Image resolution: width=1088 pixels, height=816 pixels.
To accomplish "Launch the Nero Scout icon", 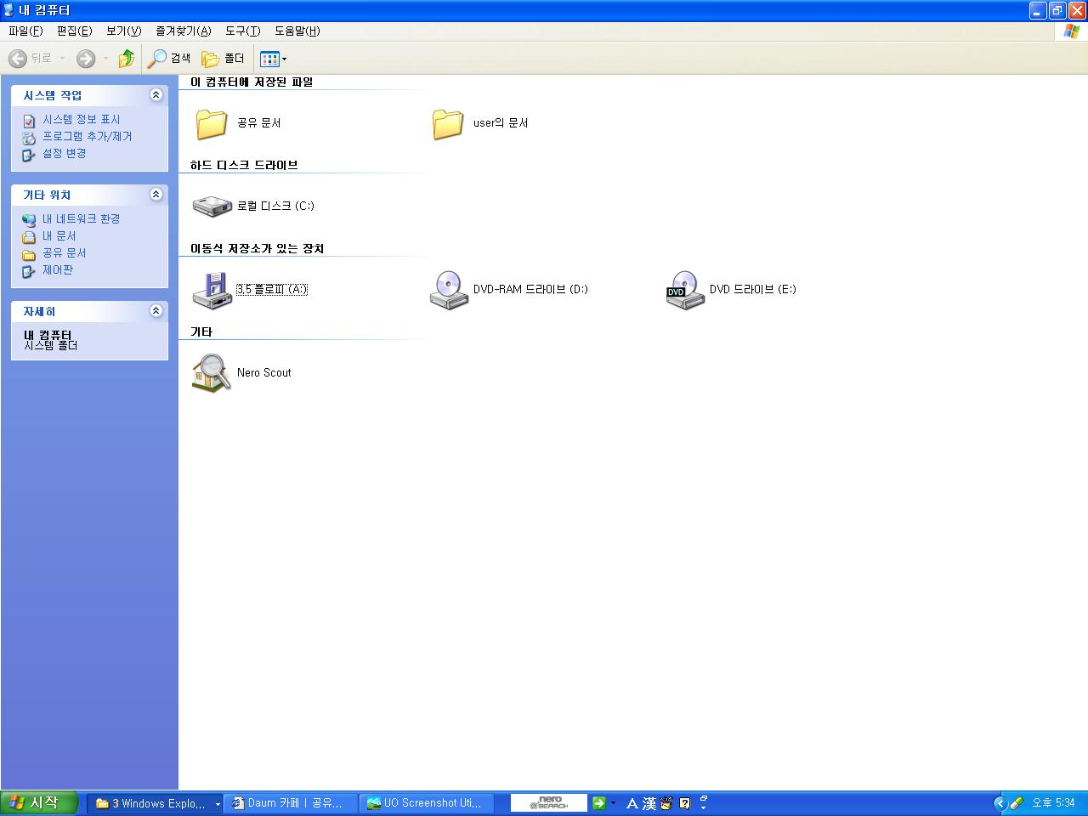I will (x=212, y=373).
